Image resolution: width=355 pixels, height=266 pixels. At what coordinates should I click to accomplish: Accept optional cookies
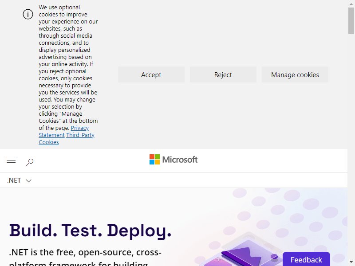pos(151,74)
